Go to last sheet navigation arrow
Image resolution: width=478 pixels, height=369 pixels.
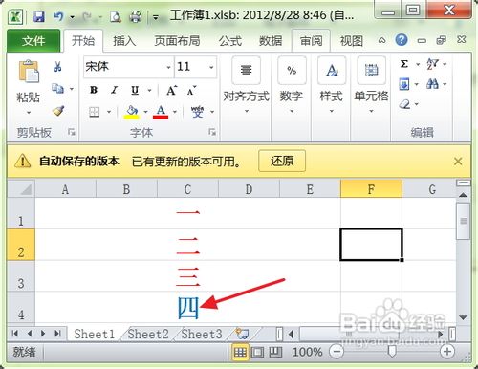[57, 334]
